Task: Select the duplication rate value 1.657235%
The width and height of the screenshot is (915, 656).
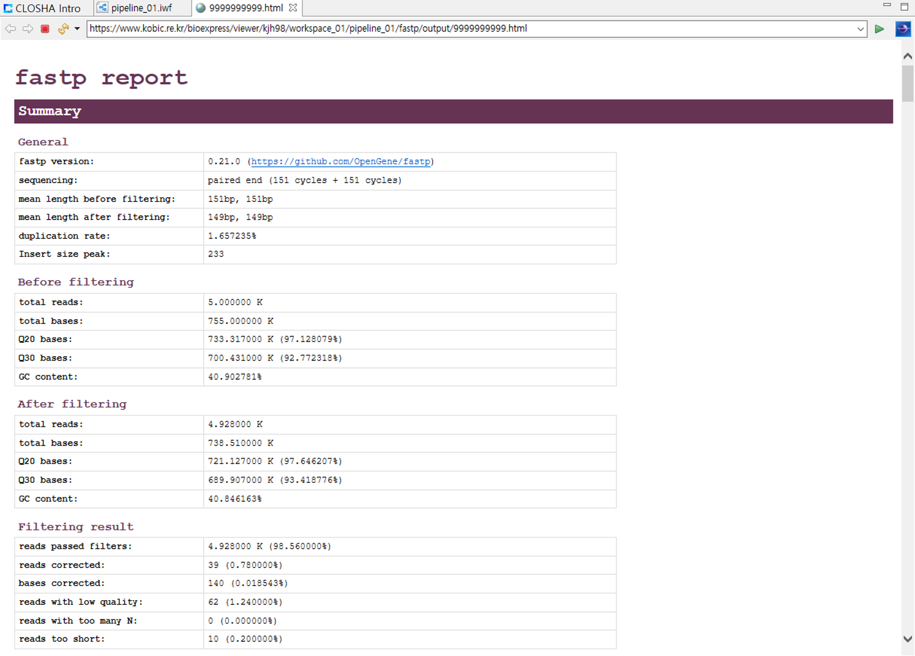Action: pos(232,236)
